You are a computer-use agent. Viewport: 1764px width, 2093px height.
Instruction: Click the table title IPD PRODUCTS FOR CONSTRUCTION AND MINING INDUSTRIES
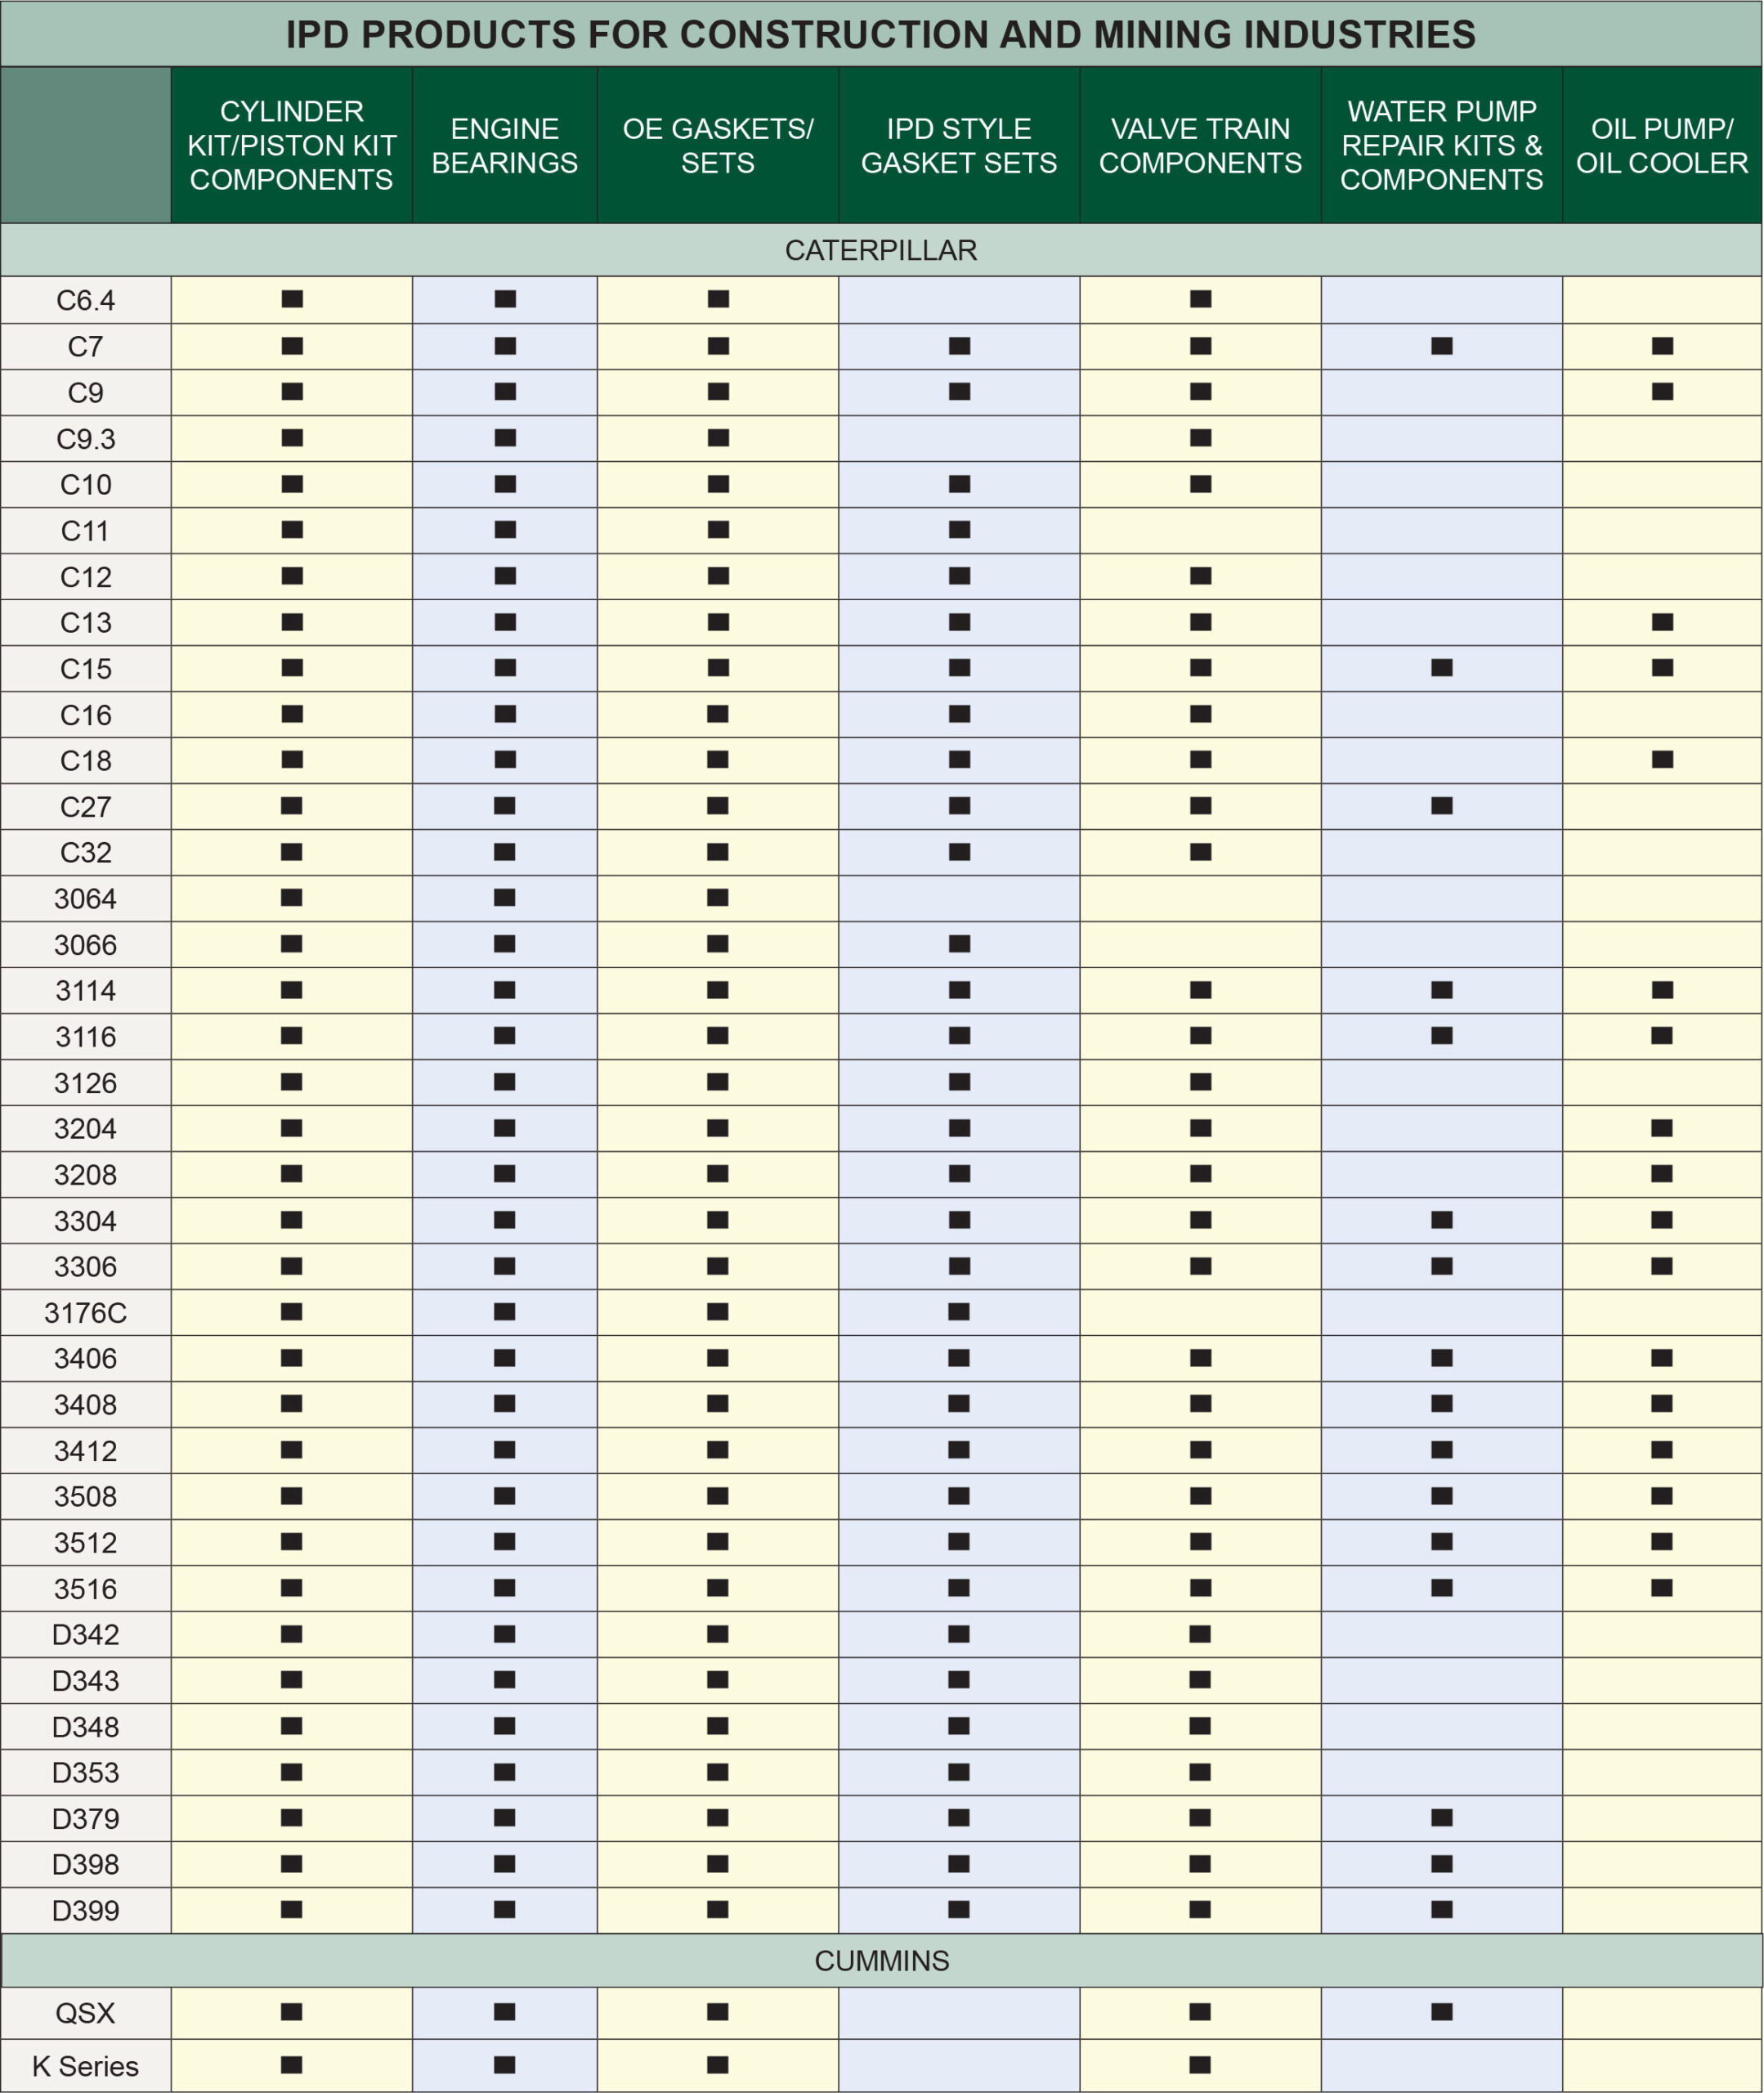pos(881,34)
